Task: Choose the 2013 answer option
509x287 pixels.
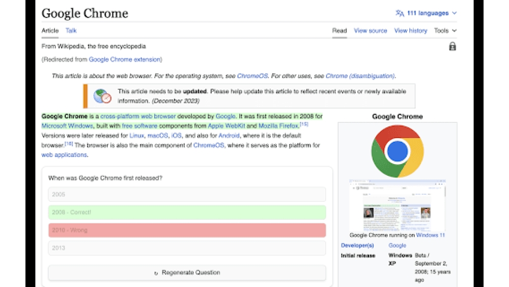Action: (x=187, y=248)
